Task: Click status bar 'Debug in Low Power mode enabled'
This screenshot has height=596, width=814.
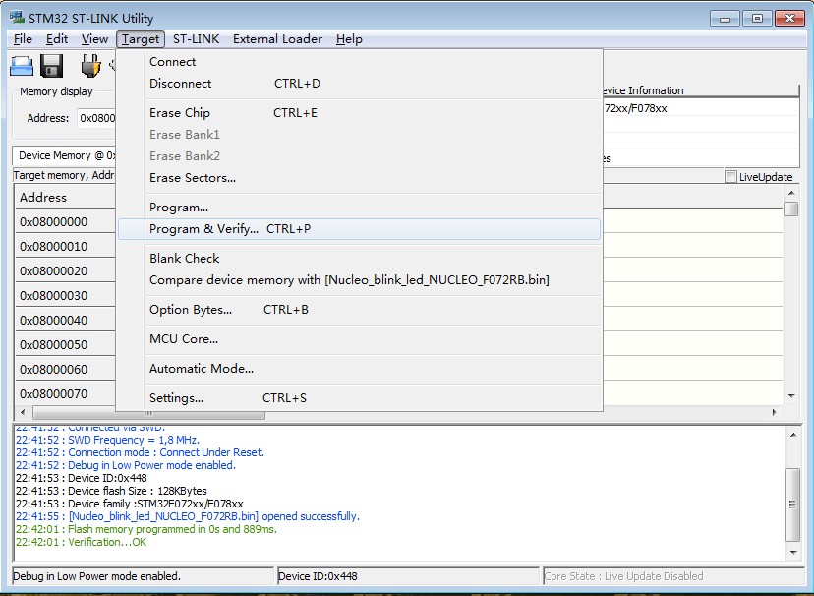Action: pos(143,576)
